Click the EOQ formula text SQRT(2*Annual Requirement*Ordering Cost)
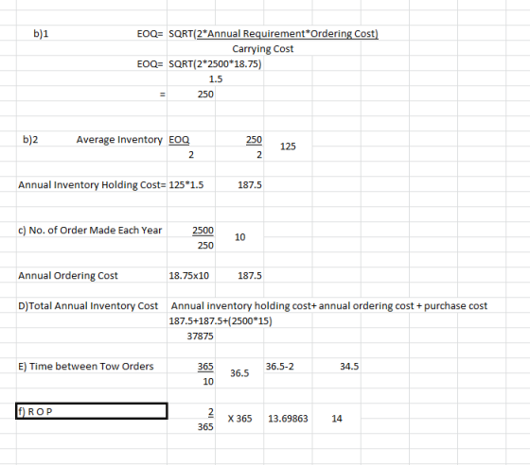The width and height of the screenshot is (530, 465). click(x=274, y=34)
